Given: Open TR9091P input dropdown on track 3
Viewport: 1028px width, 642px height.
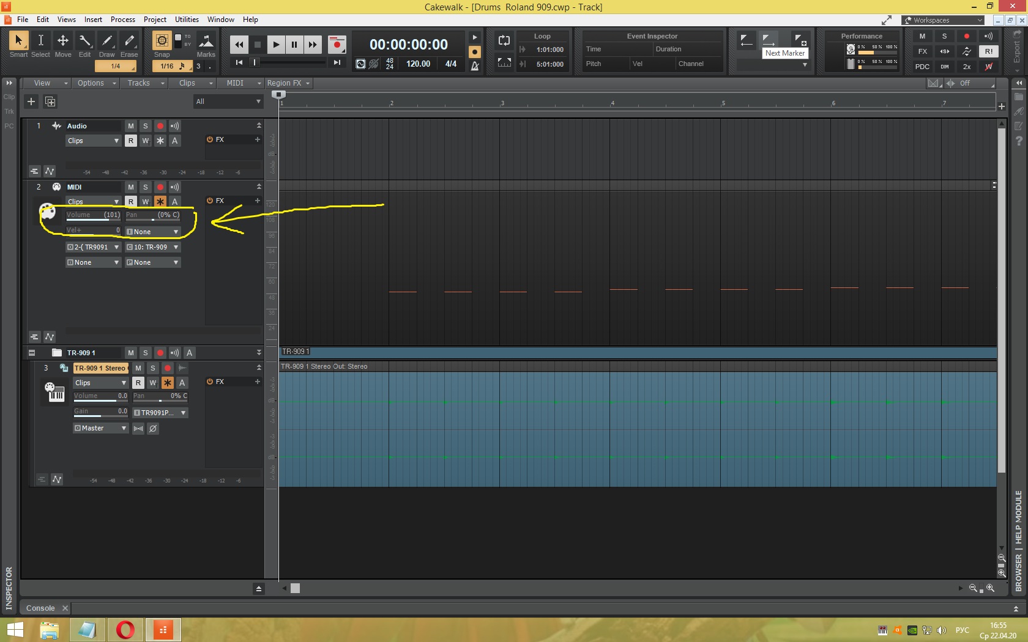Looking at the screenshot, I should 160,413.
